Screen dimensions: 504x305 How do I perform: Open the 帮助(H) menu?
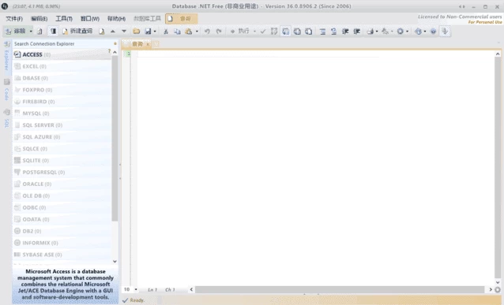(116, 19)
